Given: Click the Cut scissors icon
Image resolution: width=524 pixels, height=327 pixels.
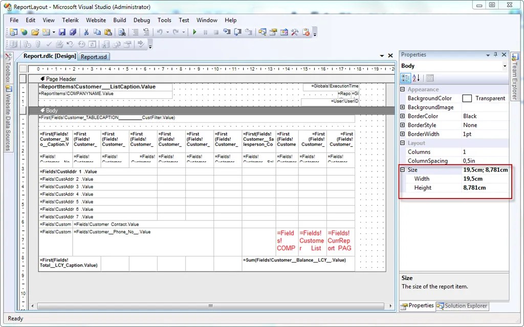Looking at the screenshot, I should (86, 32).
